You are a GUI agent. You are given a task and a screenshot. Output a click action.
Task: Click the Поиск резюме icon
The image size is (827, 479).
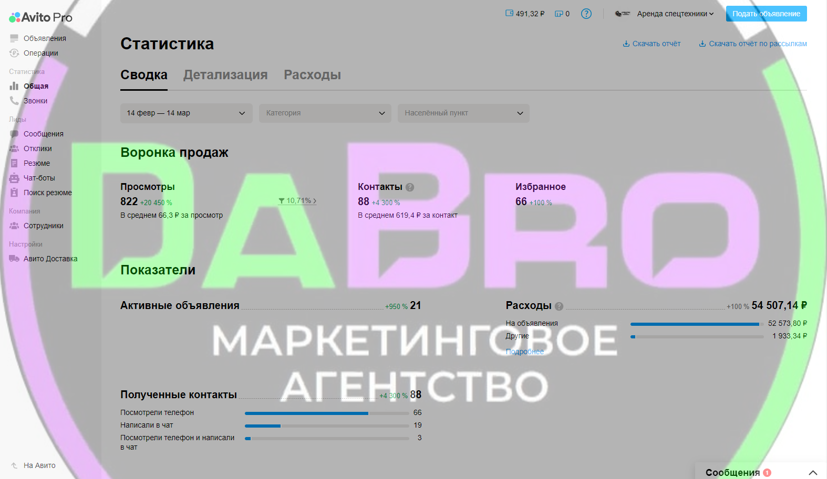click(14, 193)
